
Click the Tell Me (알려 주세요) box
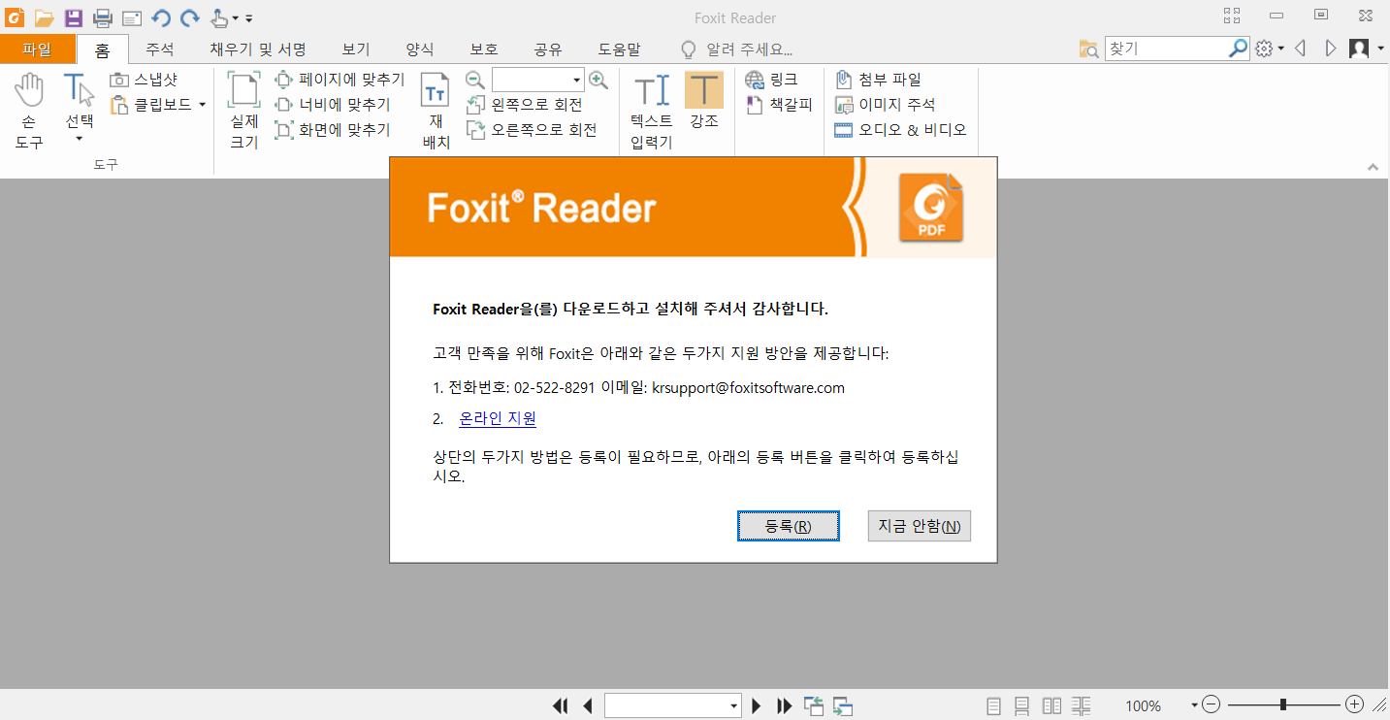click(x=737, y=49)
